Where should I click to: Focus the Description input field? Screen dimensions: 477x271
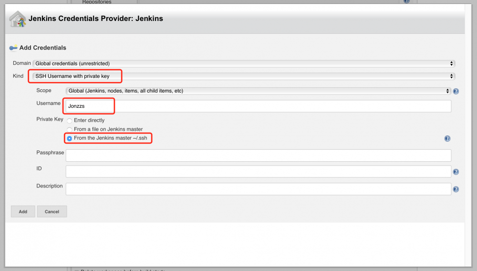[x=258, y=189]
